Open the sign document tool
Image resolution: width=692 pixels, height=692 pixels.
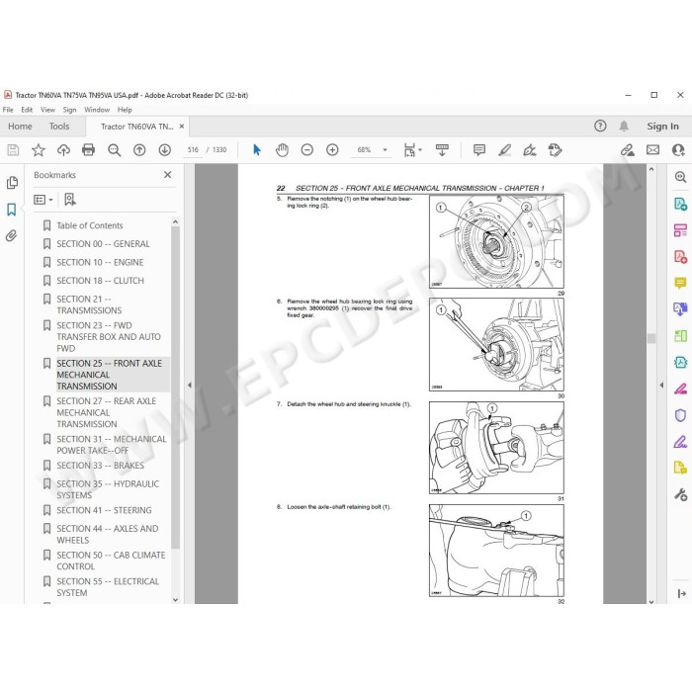tap(530, 150)
